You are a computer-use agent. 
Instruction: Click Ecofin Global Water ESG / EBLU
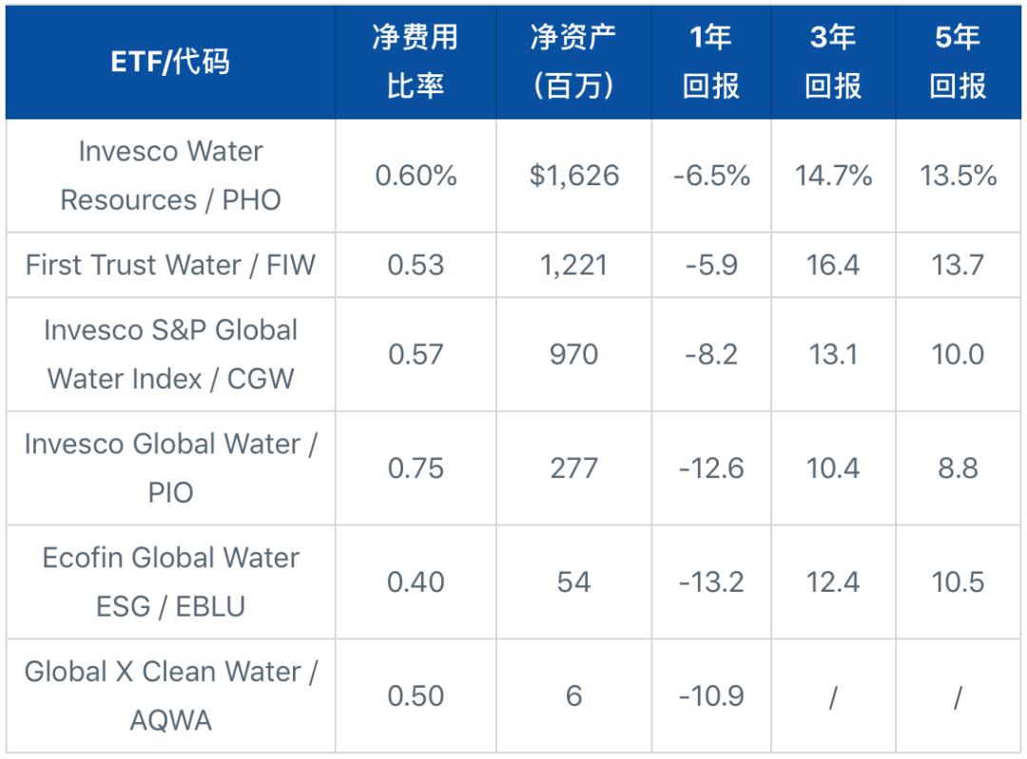pyautogui.click(x=170, y=581)
